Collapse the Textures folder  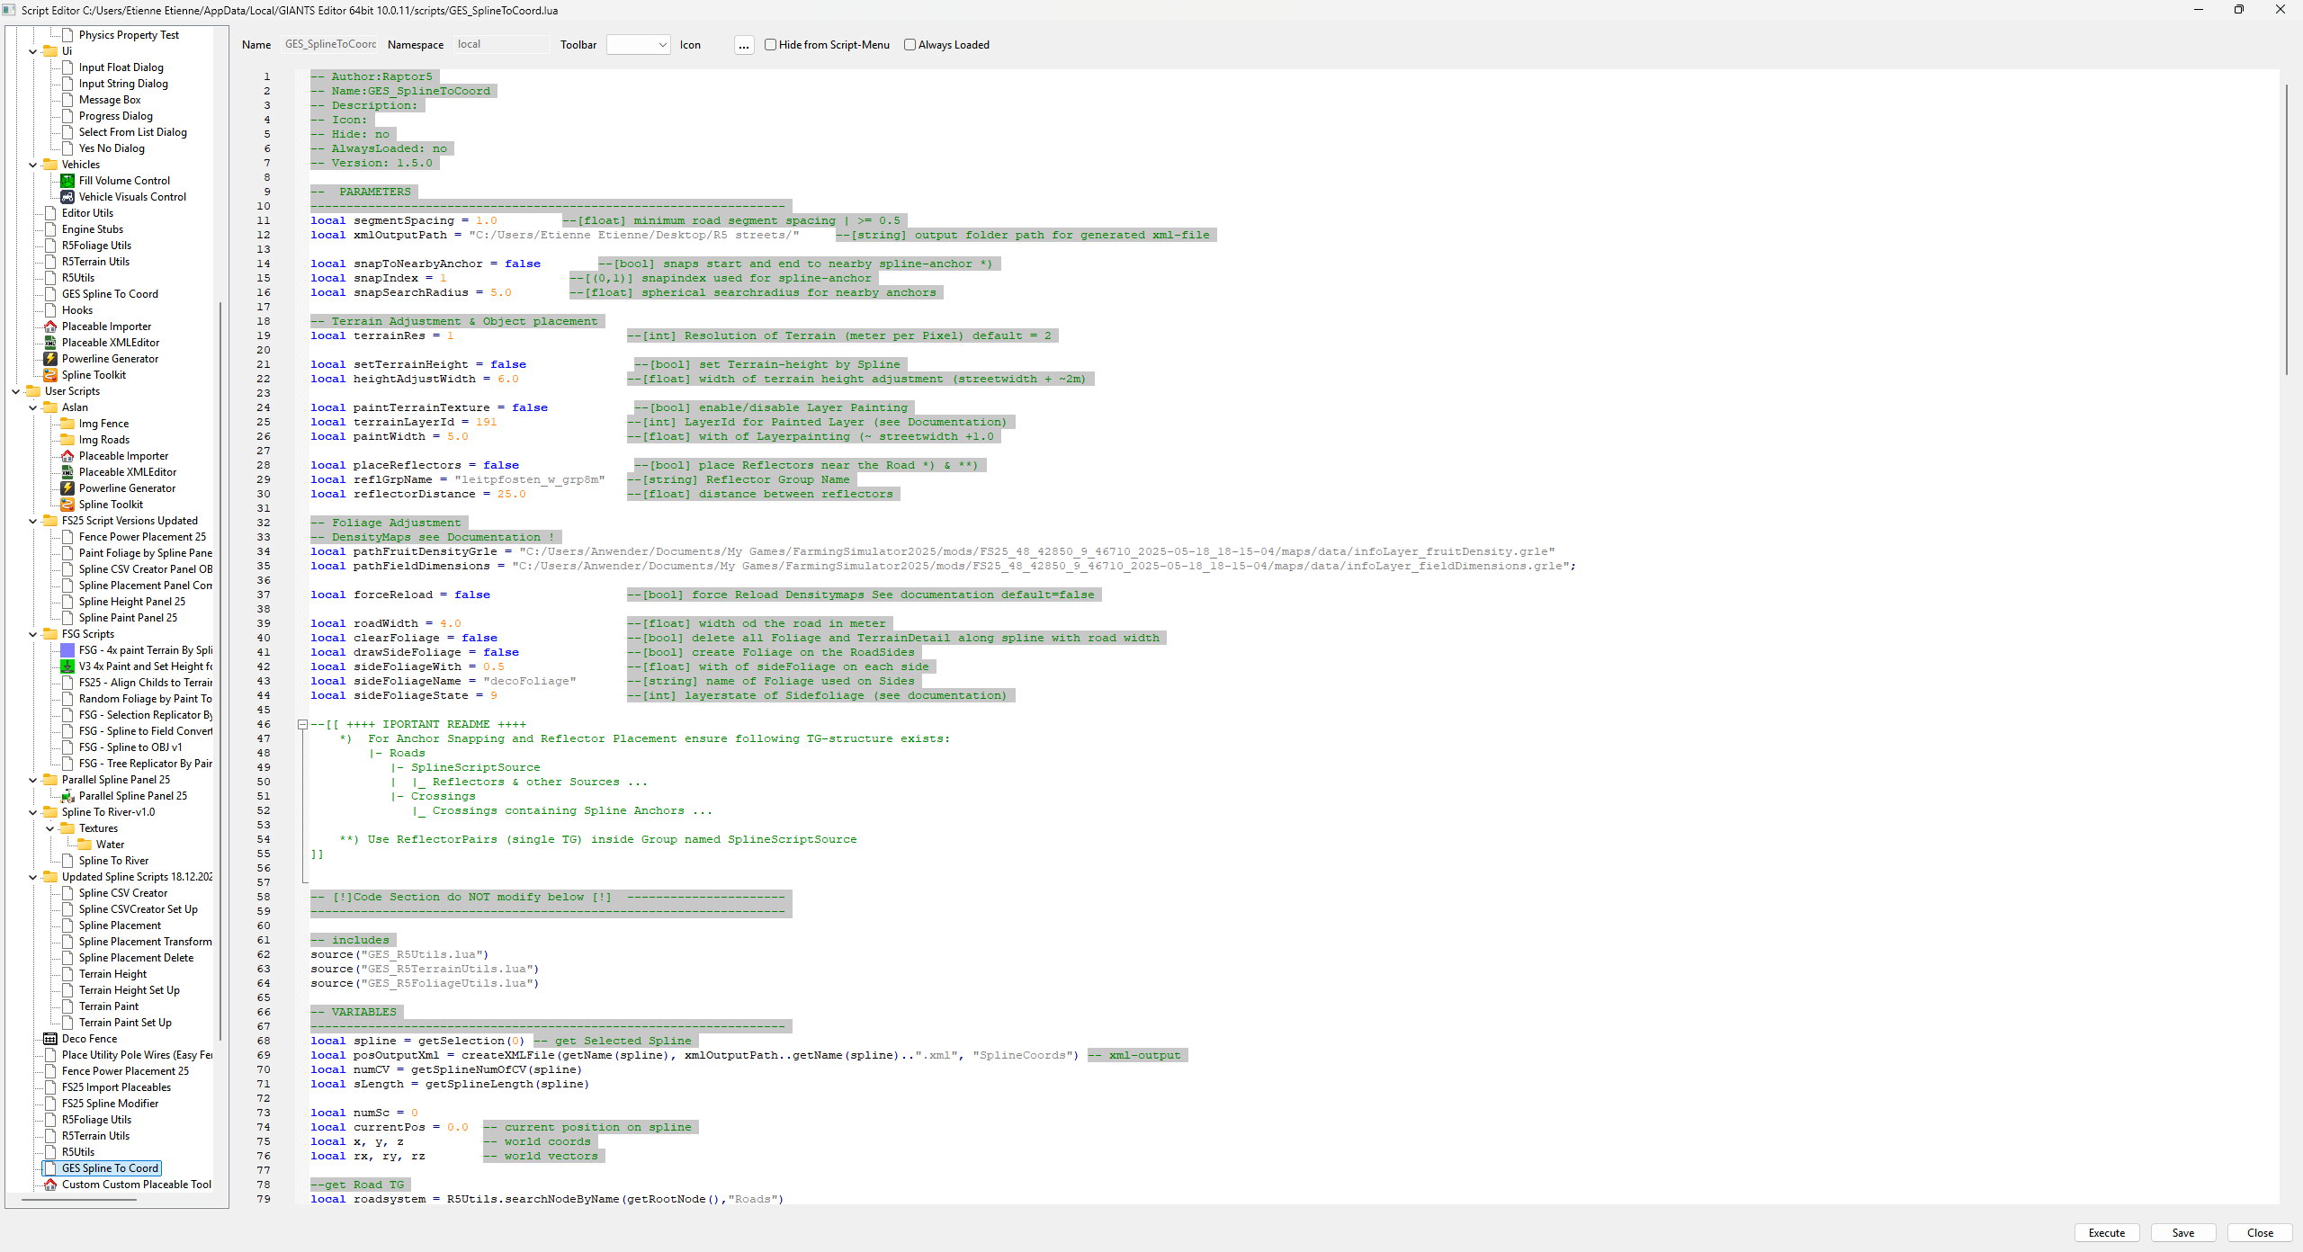(x=50, y=828)
